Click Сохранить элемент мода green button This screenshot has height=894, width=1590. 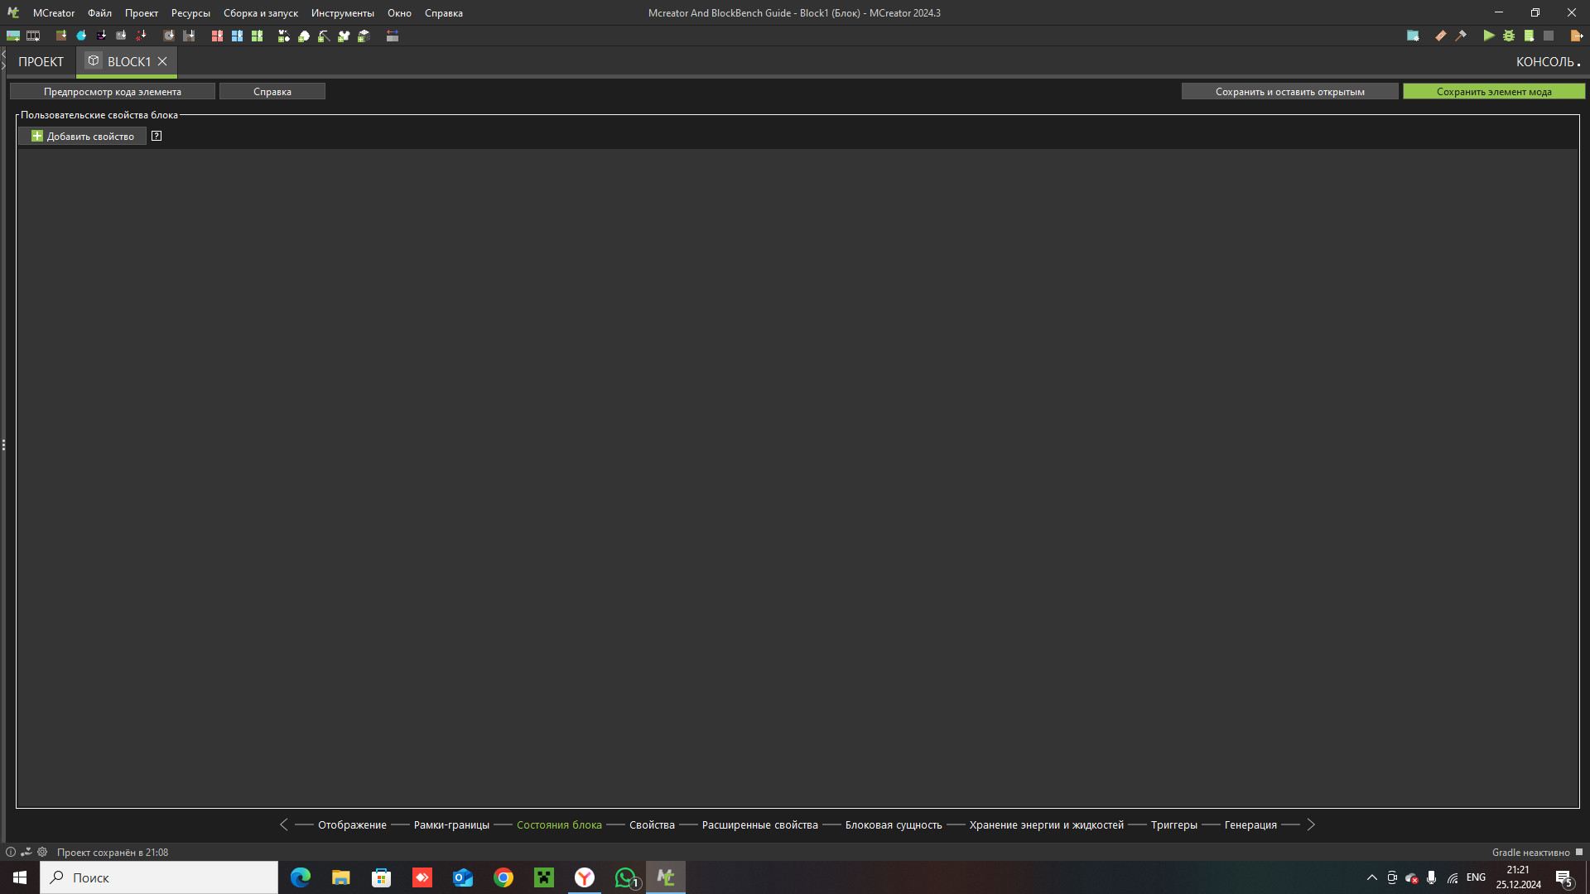pos(1493,92)
